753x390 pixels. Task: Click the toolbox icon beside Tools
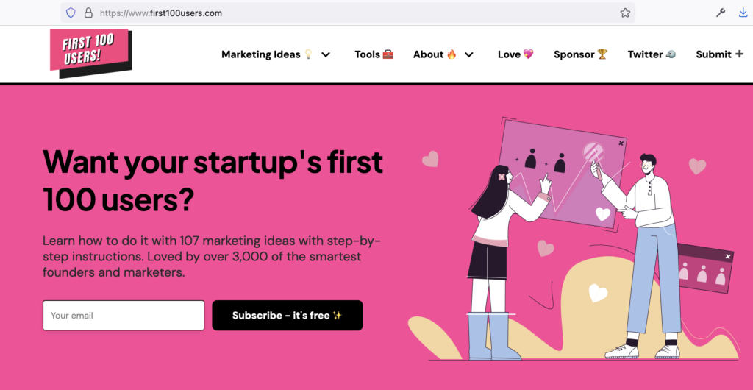388,54
